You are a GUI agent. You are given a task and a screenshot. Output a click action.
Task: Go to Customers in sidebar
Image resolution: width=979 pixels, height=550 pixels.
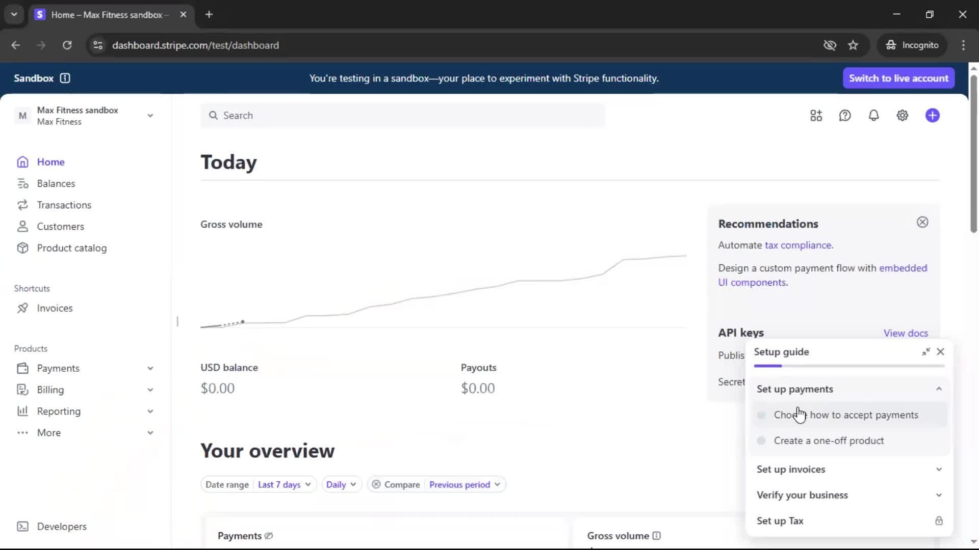[x=60, y=227]
